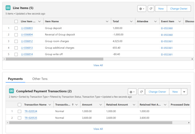The width and height of the screenshot is (195, 134).
Task: Select all Line Items checkbox in header
Action: pyautogui.click(x=16, y=21)
